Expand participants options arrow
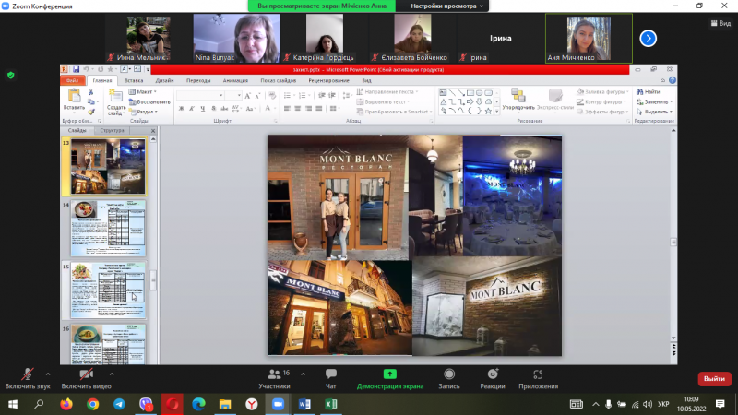This screenshot has height=415, width=738. point(304,374)
